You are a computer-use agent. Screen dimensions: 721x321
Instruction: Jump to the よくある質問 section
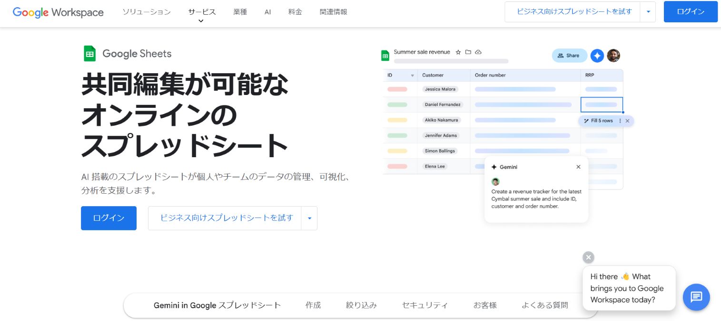(545, 305)
